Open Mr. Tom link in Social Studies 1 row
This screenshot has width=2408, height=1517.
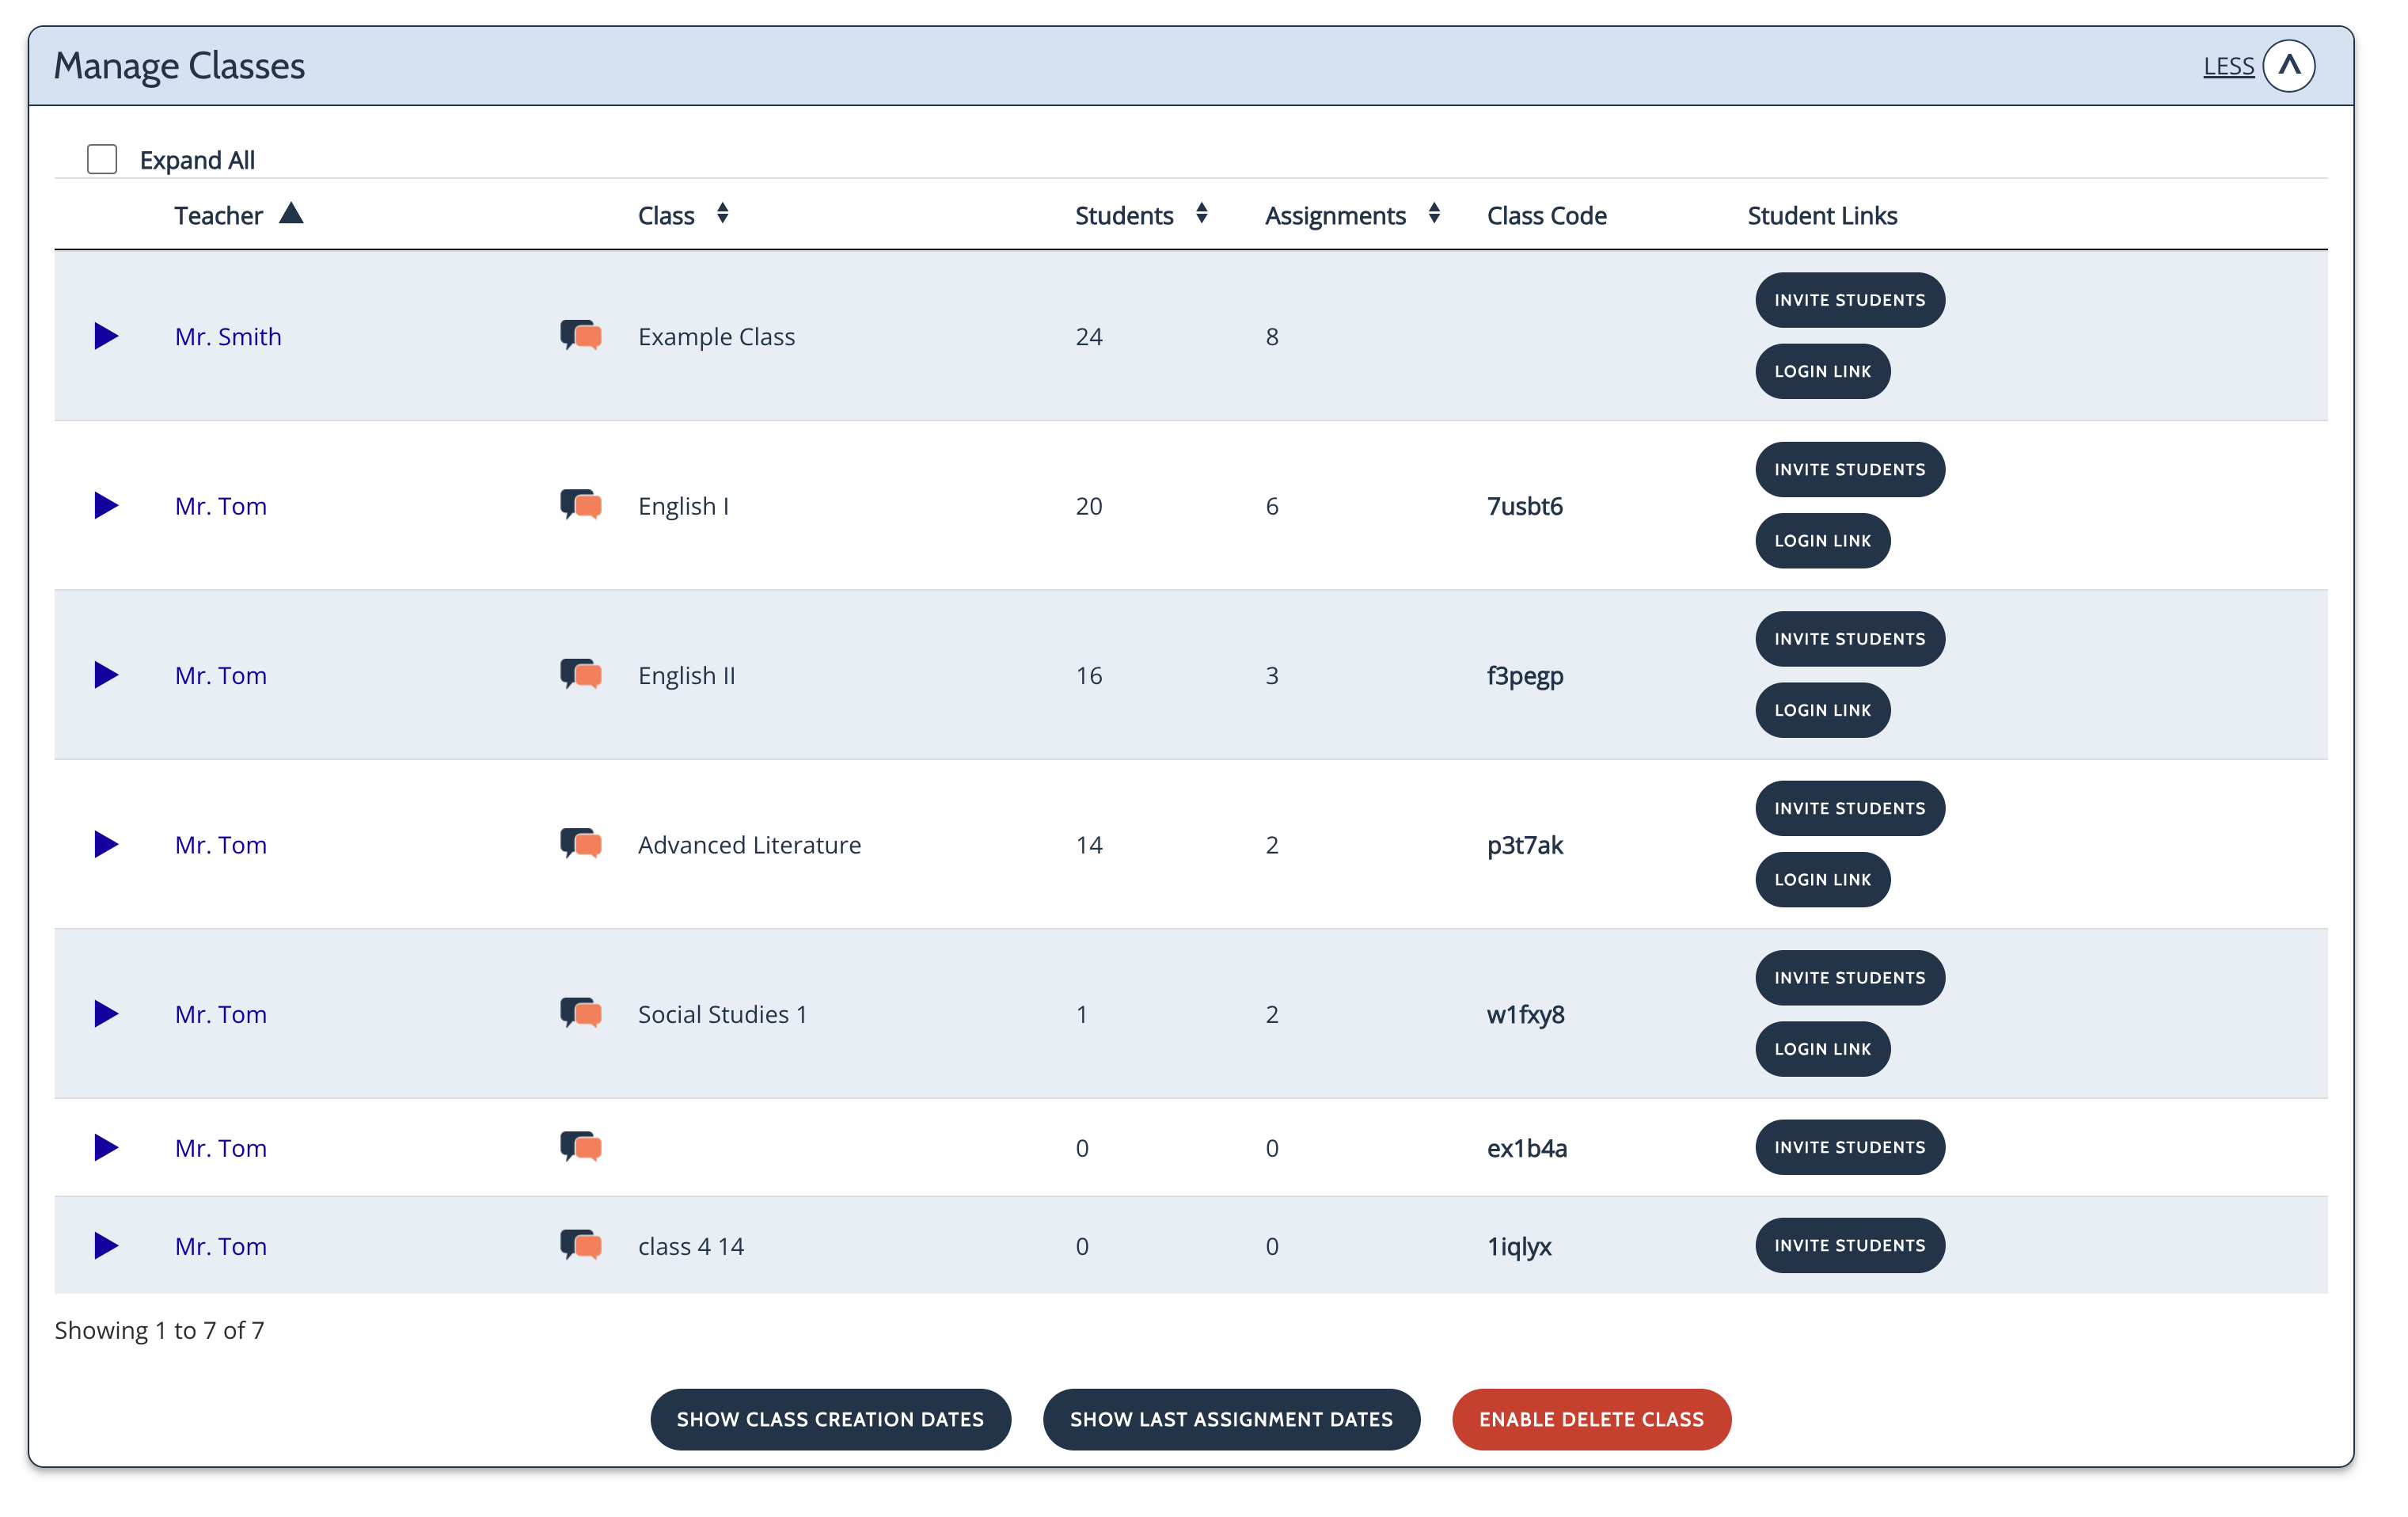point(221,1014)
